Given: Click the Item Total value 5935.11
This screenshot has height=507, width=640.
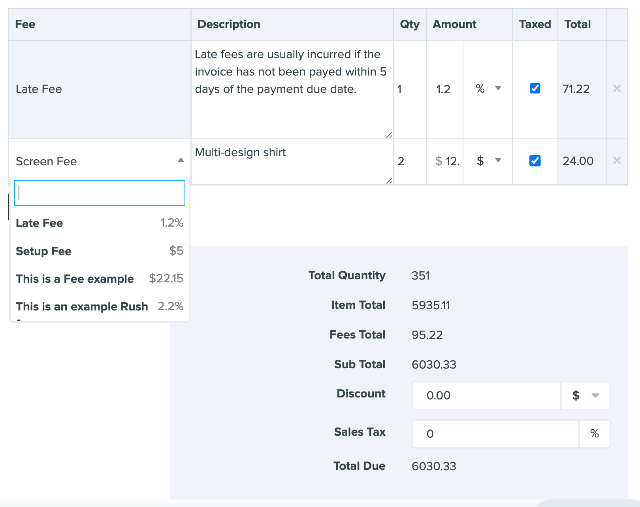Looking at the screenshot, I should point(431,305).
